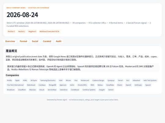Click the CoreWeave chip
Image resolution: width=165 pixels, height=123 pixels.
point(75,90)
